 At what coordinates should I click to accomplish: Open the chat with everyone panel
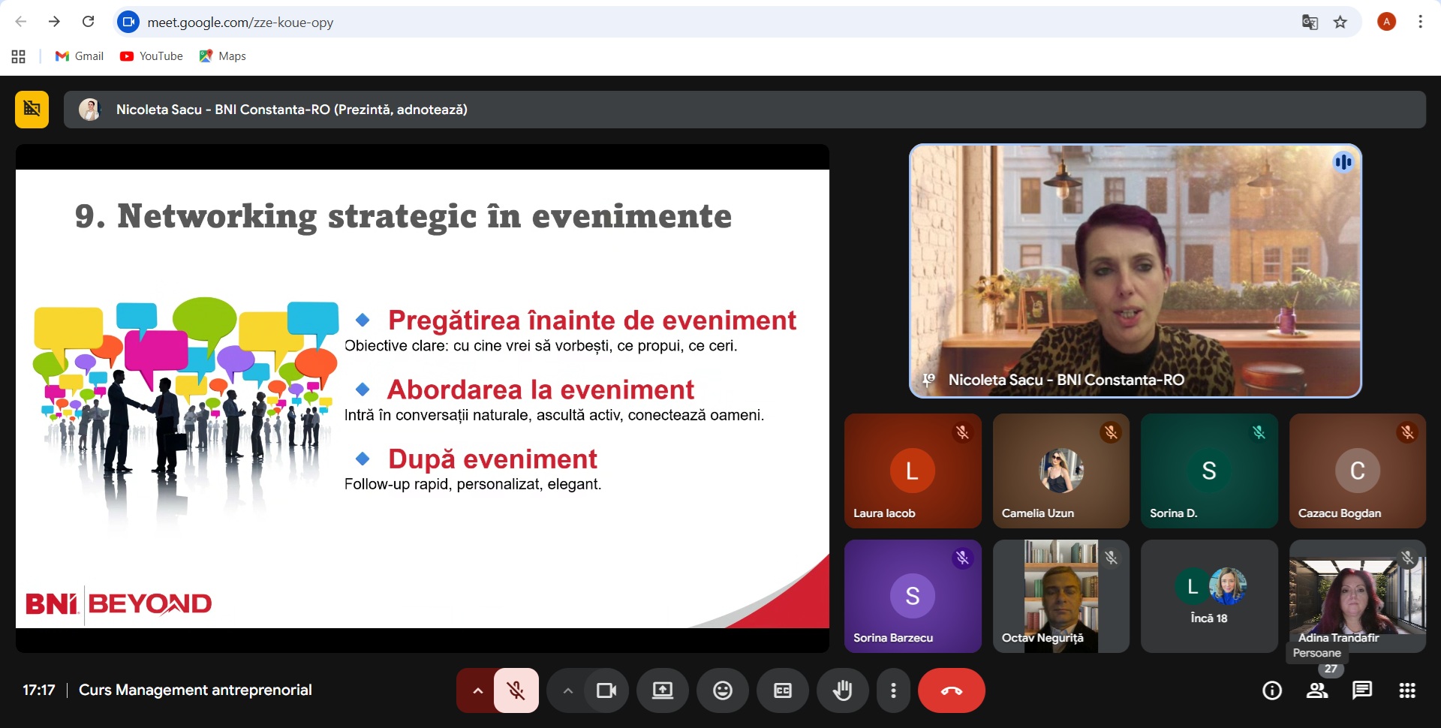(1362, 690)
